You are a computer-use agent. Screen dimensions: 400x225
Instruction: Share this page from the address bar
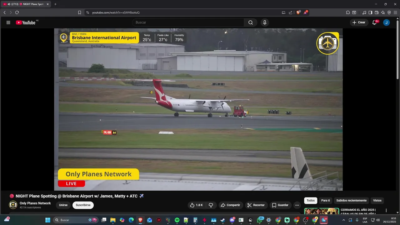291,12
